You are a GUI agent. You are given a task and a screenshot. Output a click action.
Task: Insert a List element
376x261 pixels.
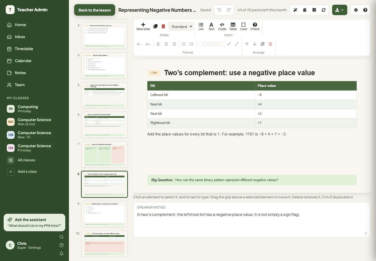tap(201, 26)
